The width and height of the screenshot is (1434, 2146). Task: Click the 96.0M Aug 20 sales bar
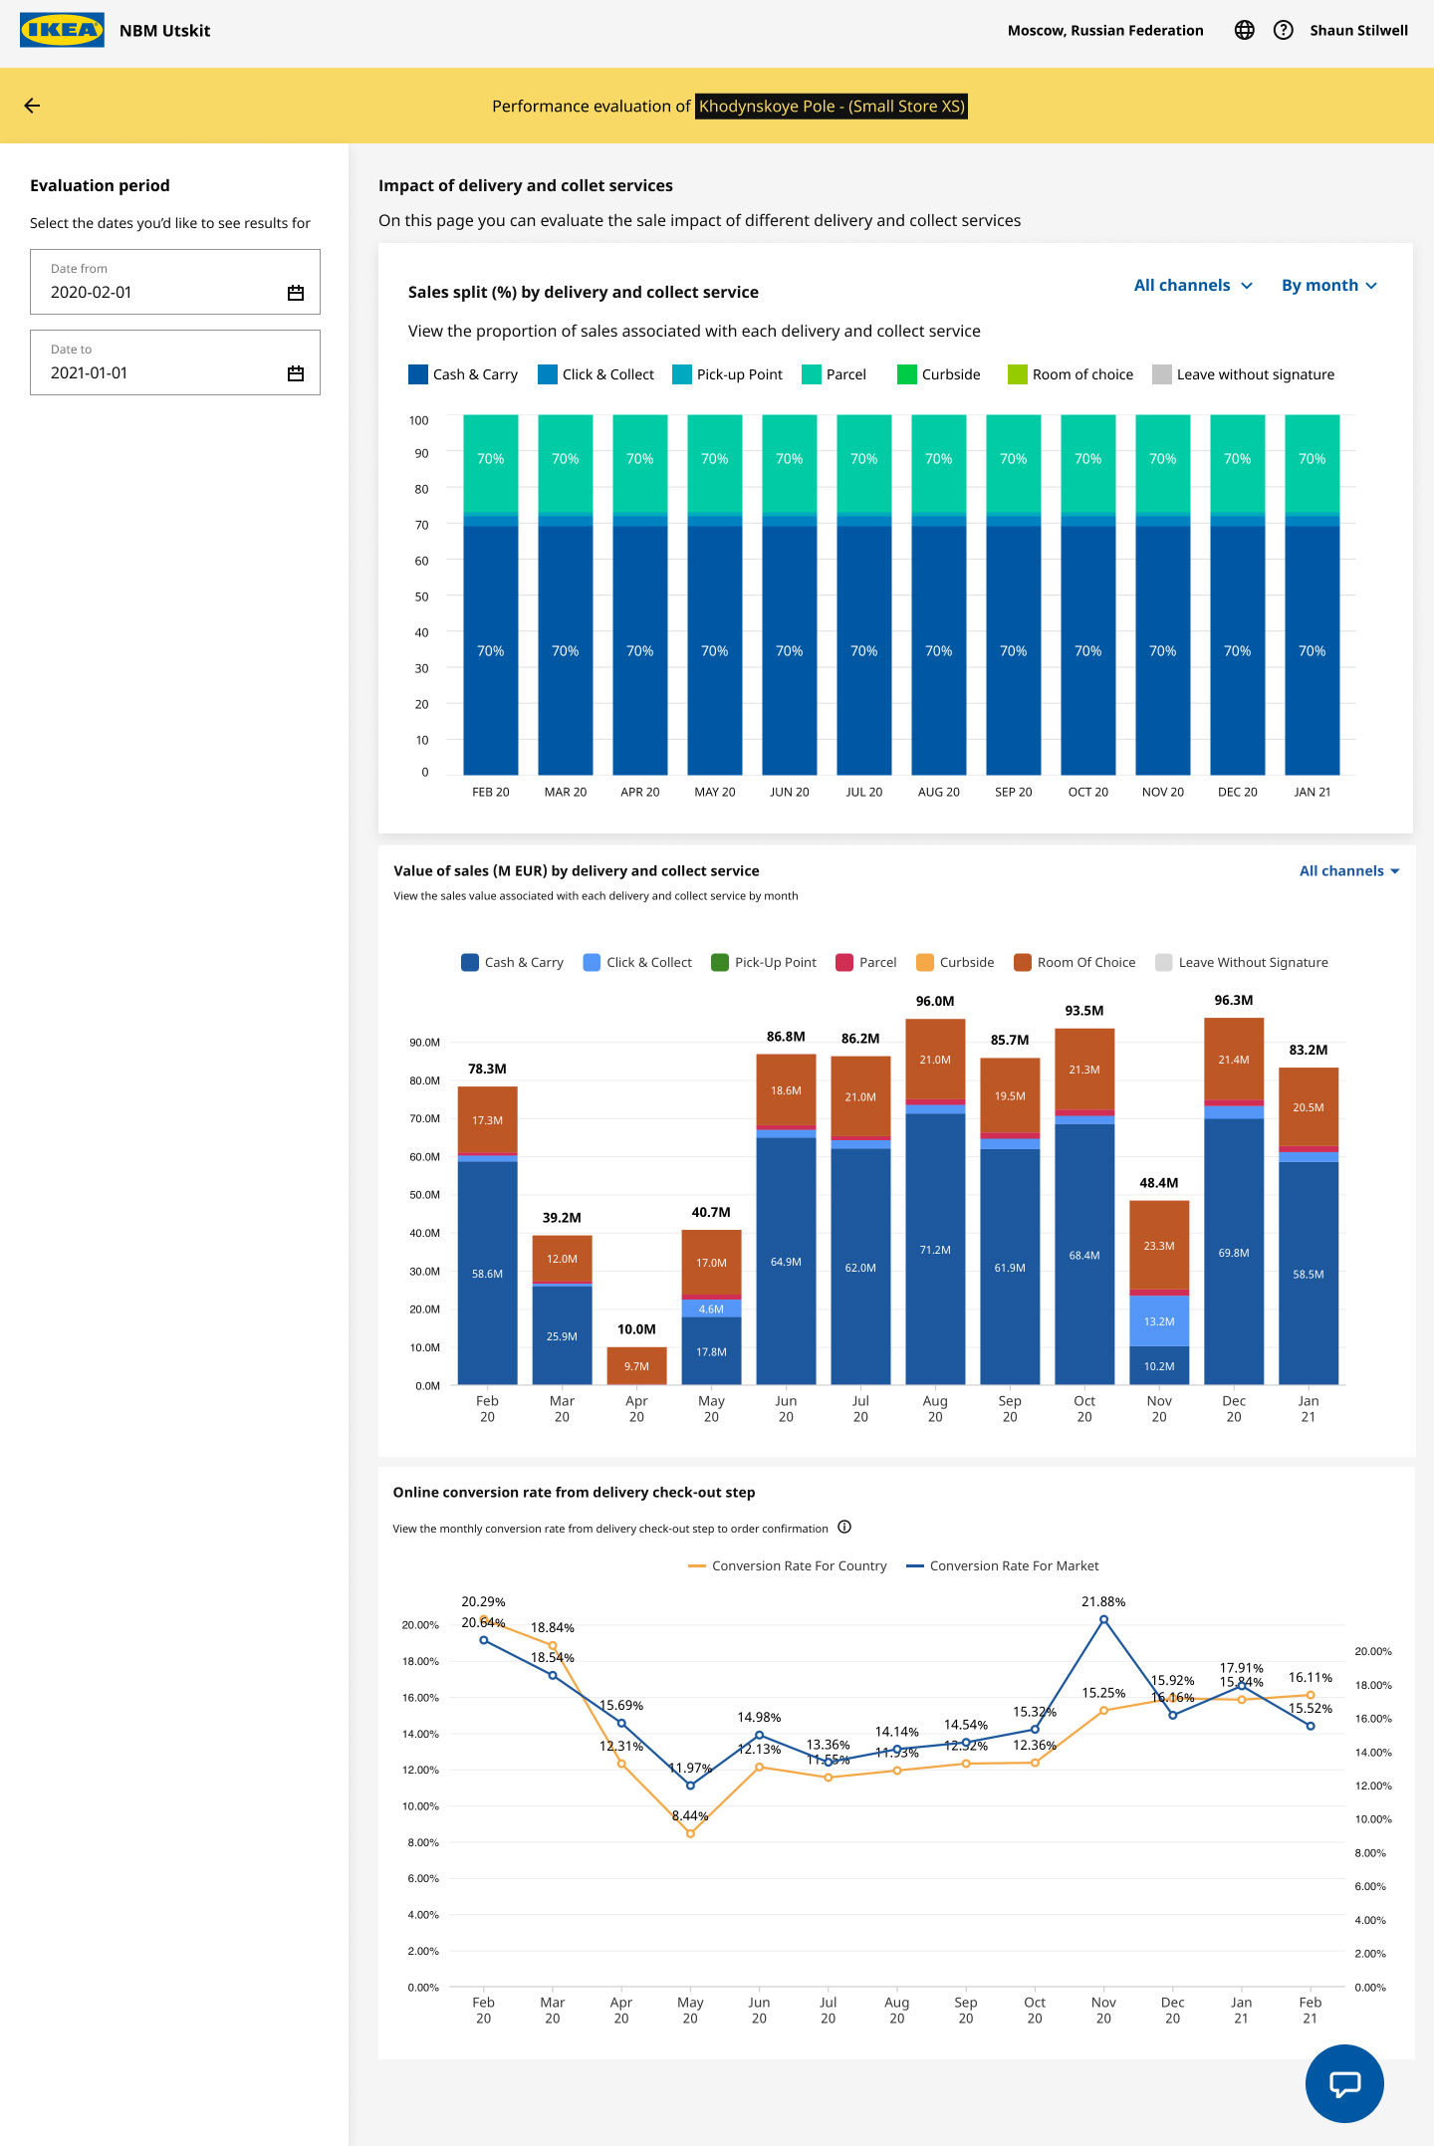coord(935,1201)
